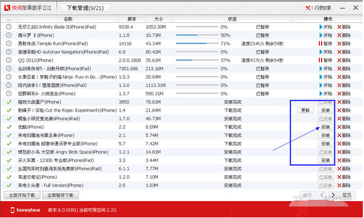Delete the 现代战争3 entry
364x218 pixels.
click(x=344, y=85)
